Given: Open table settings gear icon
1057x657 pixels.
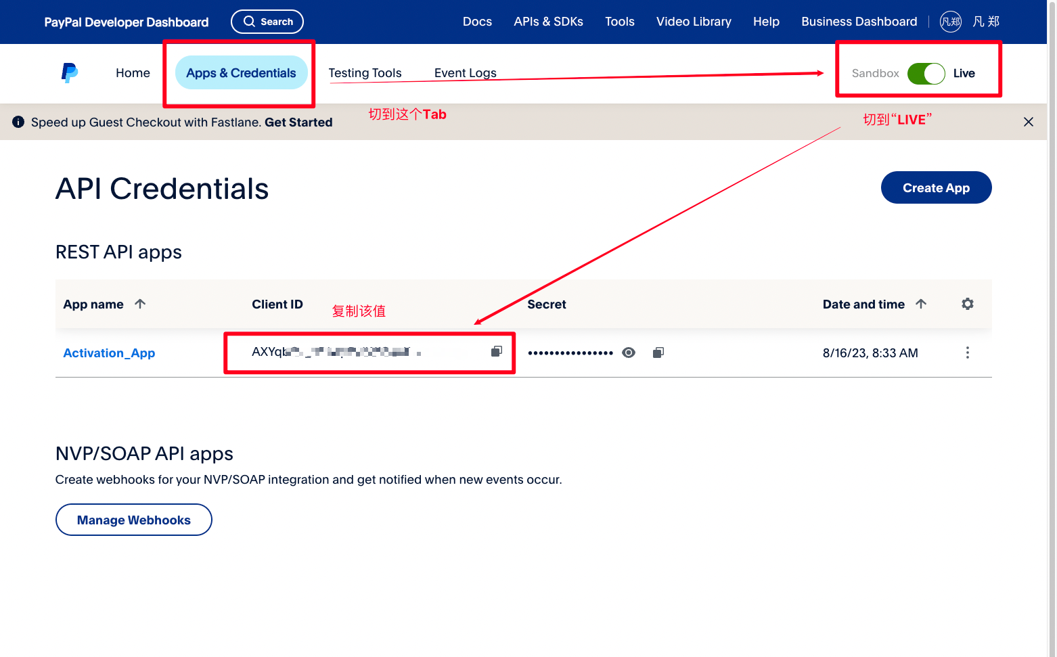Looking at the screenshot, I should pos(968,304).
